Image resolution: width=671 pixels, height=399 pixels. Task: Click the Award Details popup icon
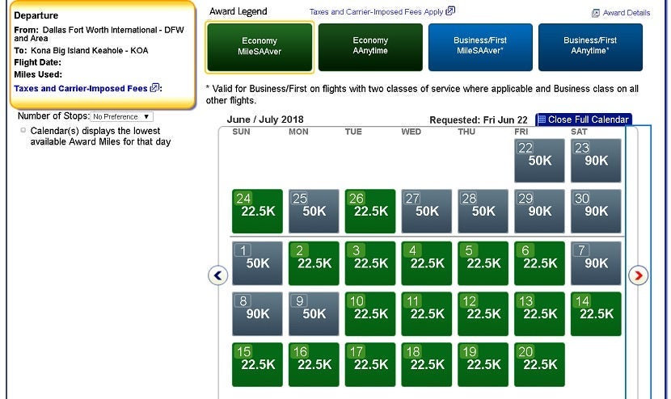(x=596, y=13)
